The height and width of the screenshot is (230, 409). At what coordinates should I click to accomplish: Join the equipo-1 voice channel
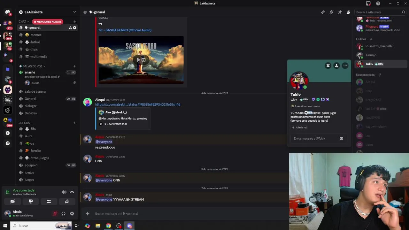tap(48, 165)
